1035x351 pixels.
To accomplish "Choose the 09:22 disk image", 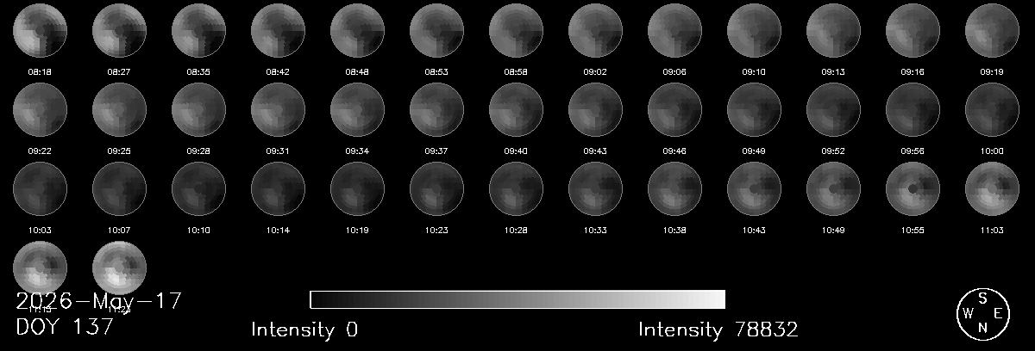I will 41,109.
